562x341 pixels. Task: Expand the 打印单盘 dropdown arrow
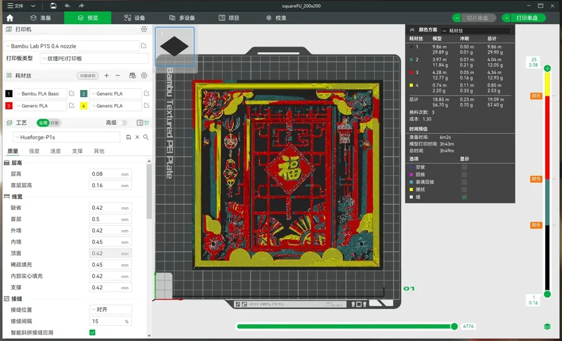pyautogui.click(x=506, y=18)
